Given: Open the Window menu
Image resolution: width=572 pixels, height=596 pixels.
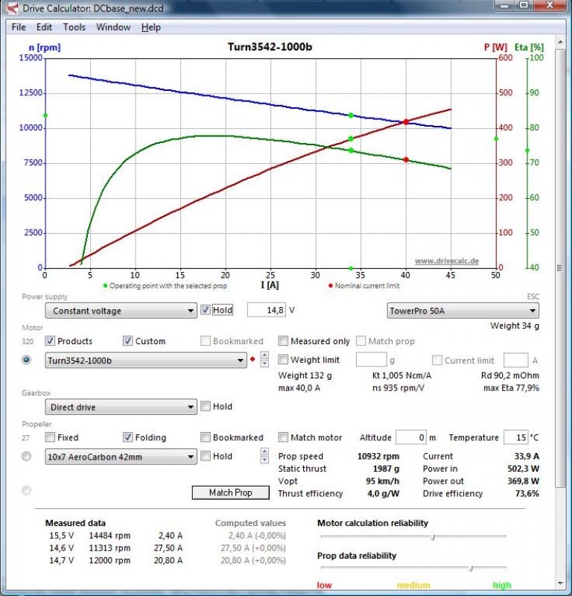Looking at the screenshot, I should (113, 27).
